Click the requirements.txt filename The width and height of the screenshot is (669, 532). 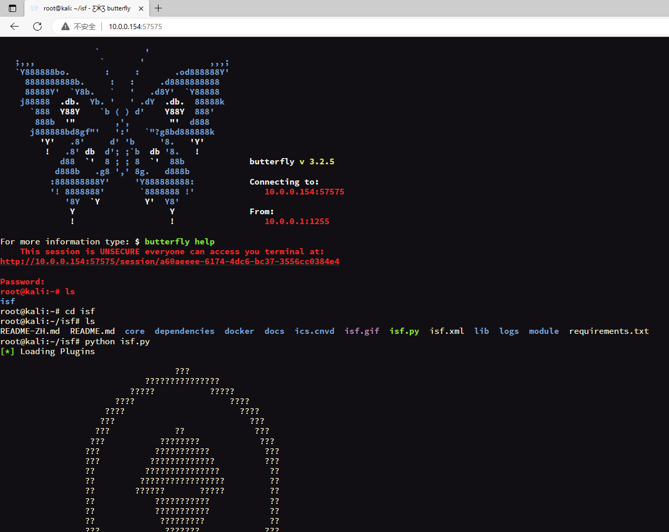pos(609,331)
